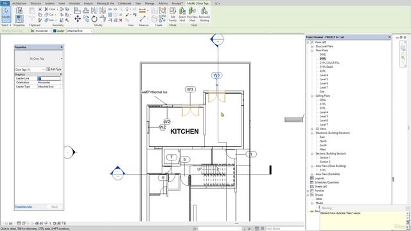Click the Edit Family button
411x231 pixels.
click(x=173, y=14)
